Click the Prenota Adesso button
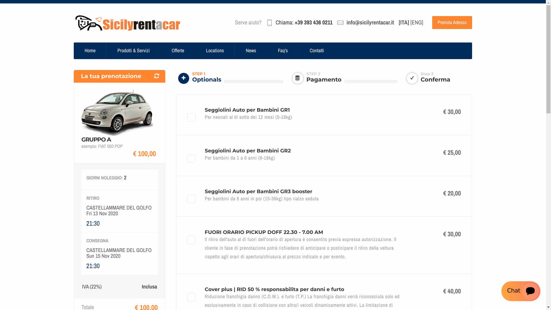 [x=452, y=22]
